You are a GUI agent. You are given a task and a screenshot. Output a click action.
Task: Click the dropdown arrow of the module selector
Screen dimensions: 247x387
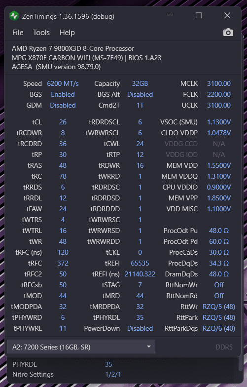click(x=149, y=347)
